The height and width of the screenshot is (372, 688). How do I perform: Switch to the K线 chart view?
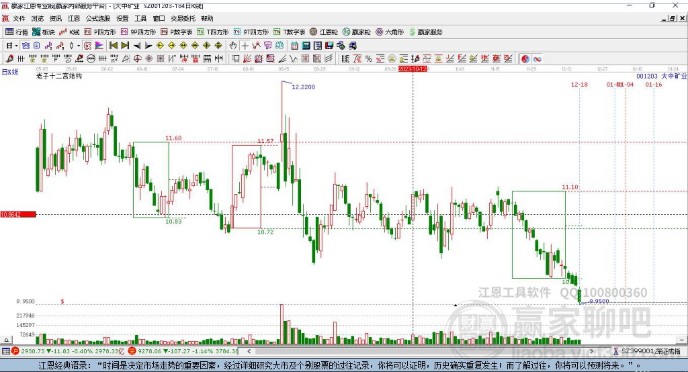click(69, 32)
